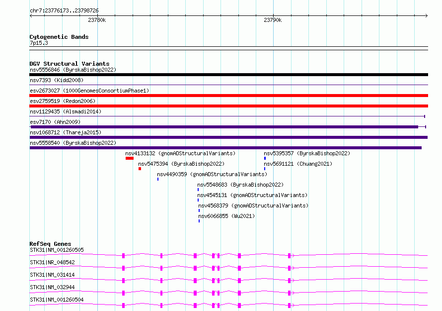Open nsv5548683 (ByrskaBishop2022) label
Image resolution: width=442 pixels, height=311 pixels.
click(240, 185)
